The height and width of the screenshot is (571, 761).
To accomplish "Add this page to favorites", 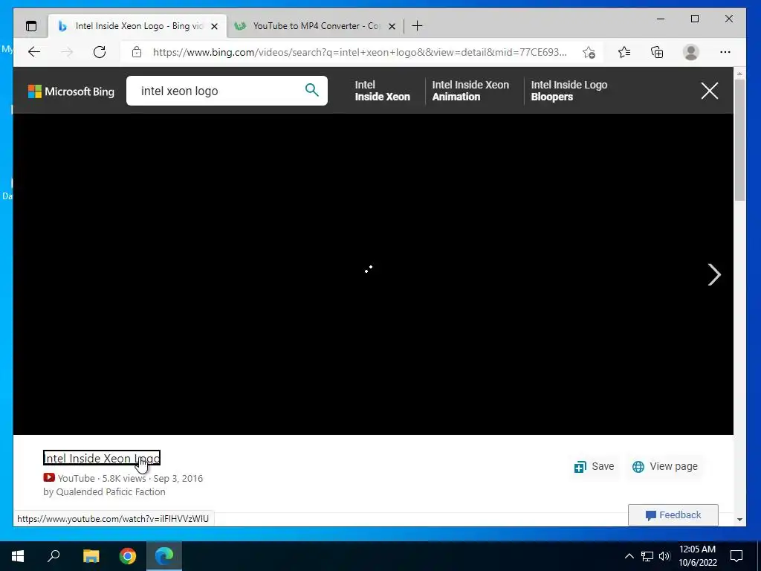I will click(x=589, y=53).
